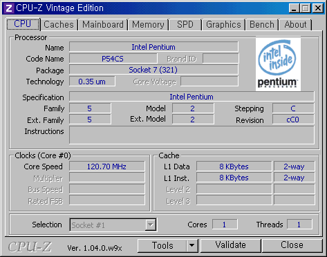The width and height of the screenshot is (327, 257).
Task: Close window using title bar X
Action: click(x=318, y=8)
